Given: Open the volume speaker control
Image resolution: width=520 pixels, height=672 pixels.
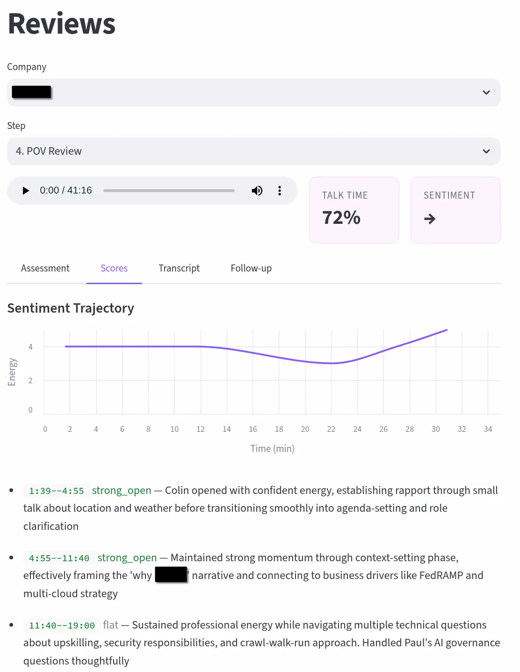Looking at the screenshot, I should 257,190.
